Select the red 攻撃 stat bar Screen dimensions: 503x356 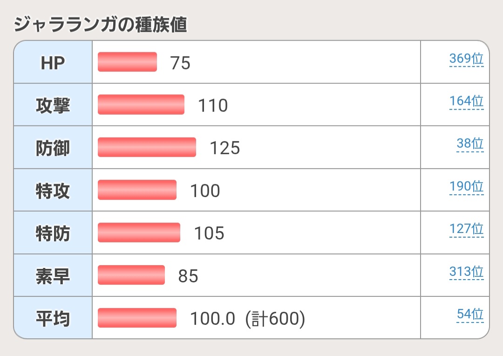click(141, 104)
